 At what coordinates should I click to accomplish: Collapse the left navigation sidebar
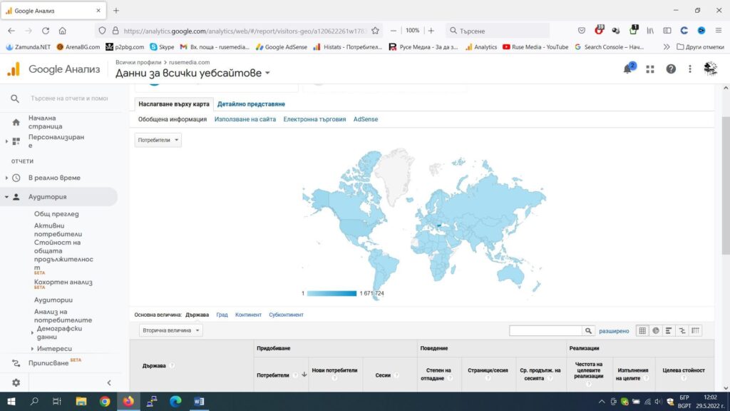coord(109,382)
